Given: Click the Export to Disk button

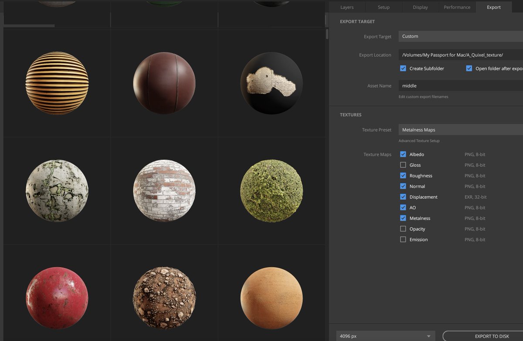Looking at the screenshot, I should (x=483, y=336).
